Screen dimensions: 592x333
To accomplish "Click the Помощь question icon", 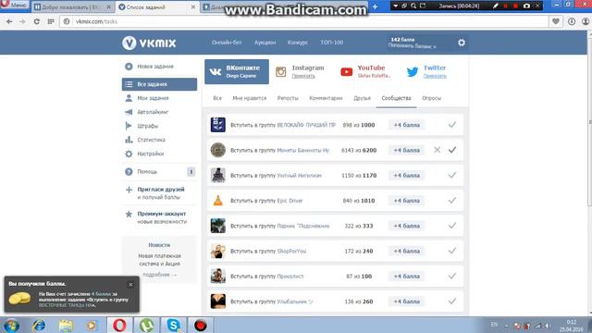I will (129, 172).
